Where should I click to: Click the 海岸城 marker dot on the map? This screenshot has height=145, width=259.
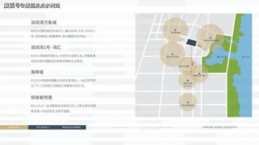(175, 30)
